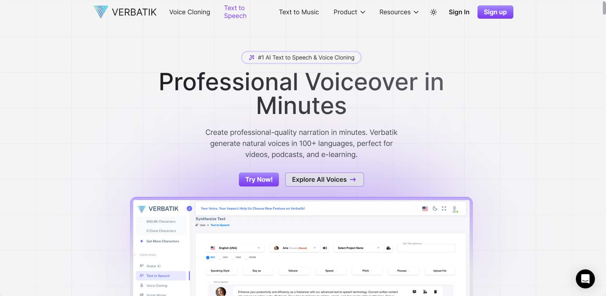606x296 pixels.
Task: Click the moon dark mode icon in preview
Action: tap(435, 209)
